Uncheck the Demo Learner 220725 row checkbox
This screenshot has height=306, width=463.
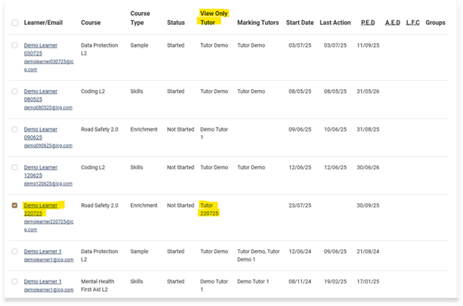(15, 205)
